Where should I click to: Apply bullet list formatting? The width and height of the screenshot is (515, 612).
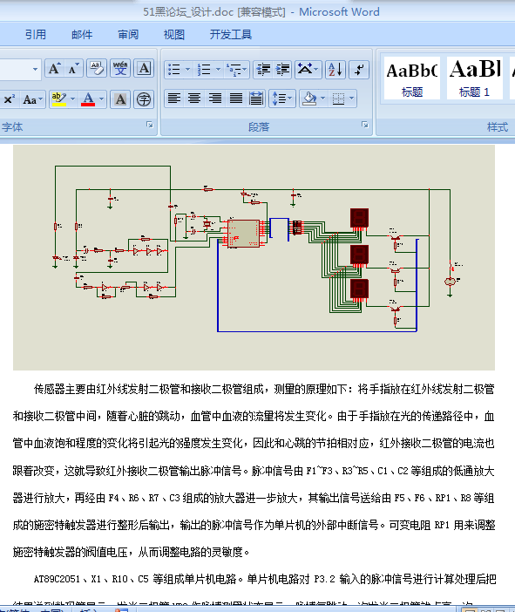click(x=173, y=70)
